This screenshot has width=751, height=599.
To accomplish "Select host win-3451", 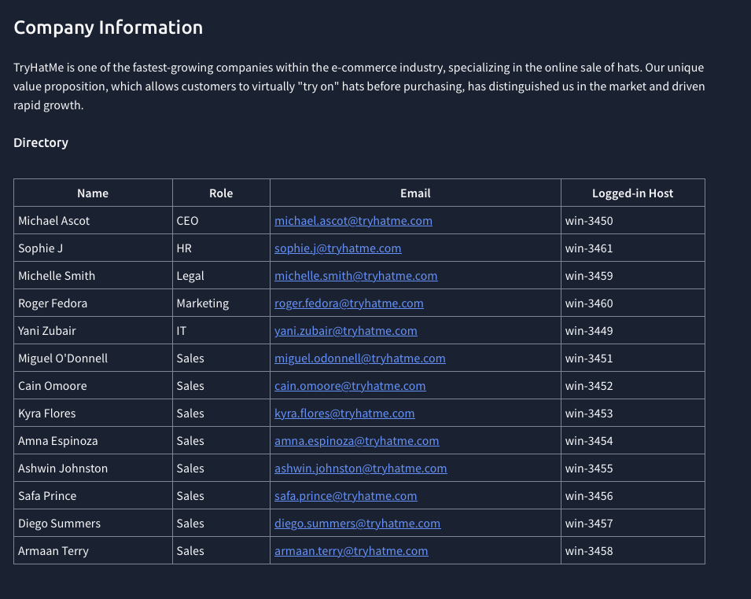I will (x=589, y=358).
